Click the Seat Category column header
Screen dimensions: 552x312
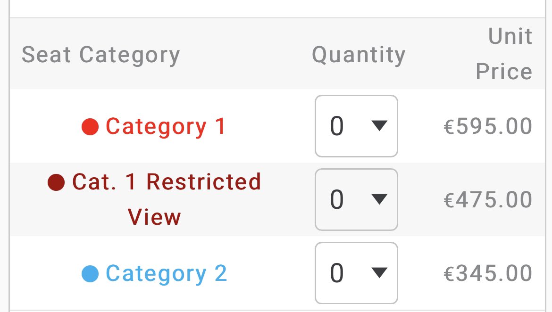(x=101, y=55)
